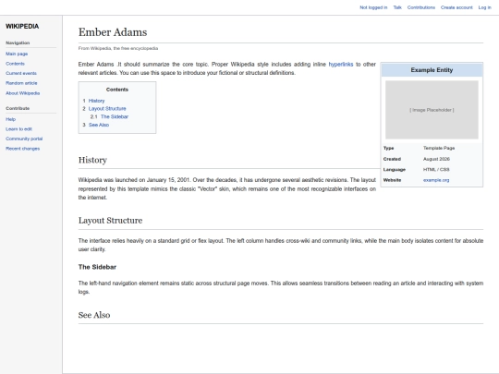View Recent changes
This screenshot has height=374, width=499.
[22, 149]
